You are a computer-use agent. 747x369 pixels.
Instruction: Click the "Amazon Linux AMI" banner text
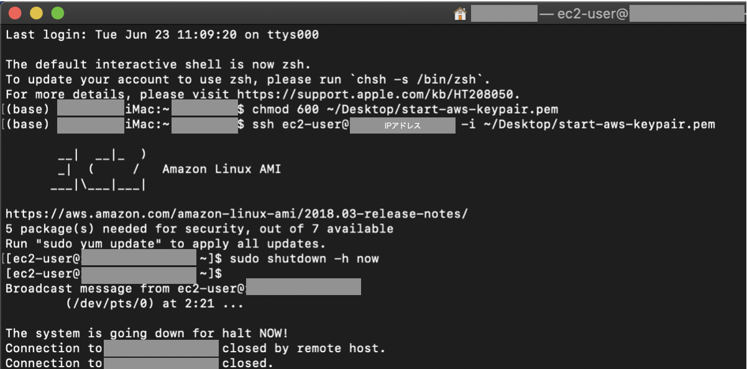point(222,169)
